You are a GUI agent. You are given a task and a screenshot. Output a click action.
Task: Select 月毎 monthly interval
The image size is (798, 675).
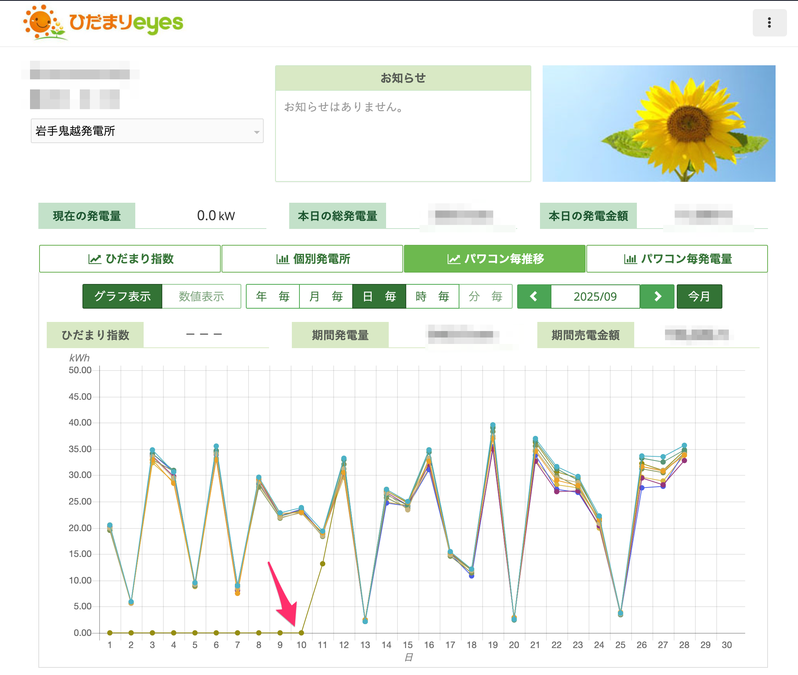(326, 296)
